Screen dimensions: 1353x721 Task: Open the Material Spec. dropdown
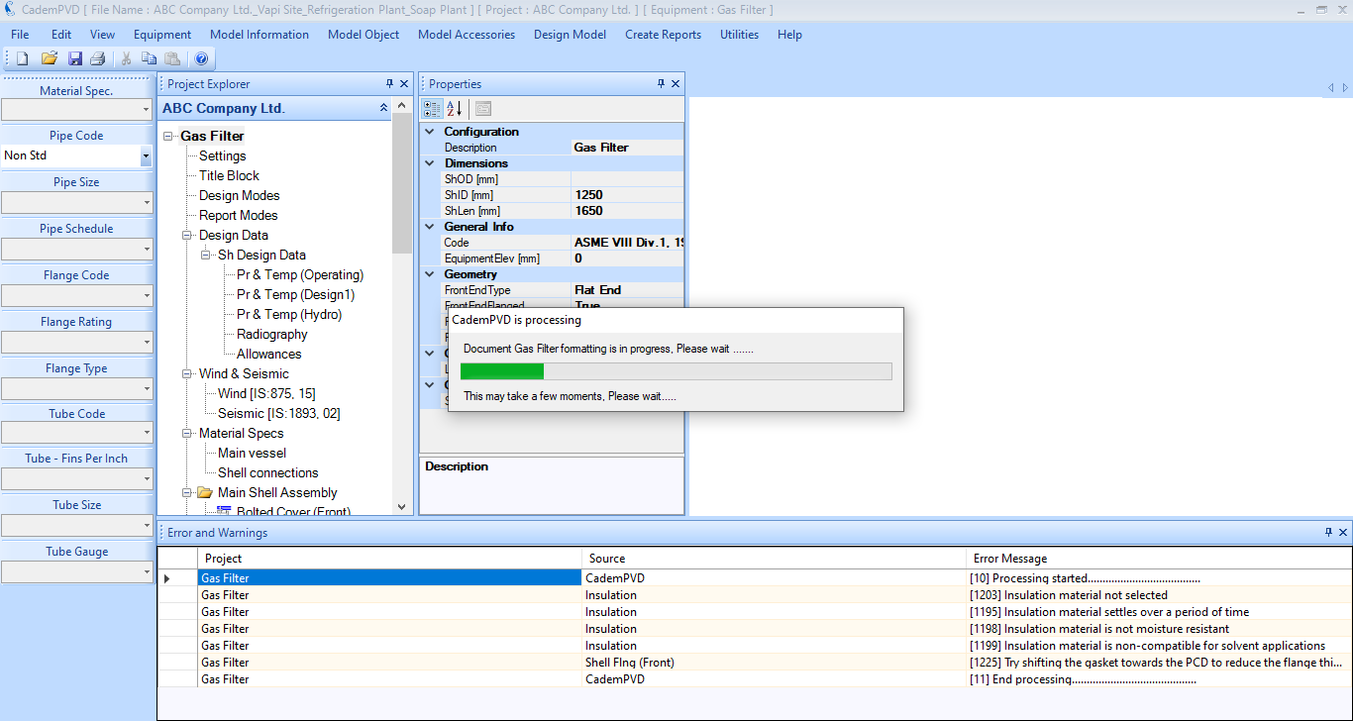point(146,110)
